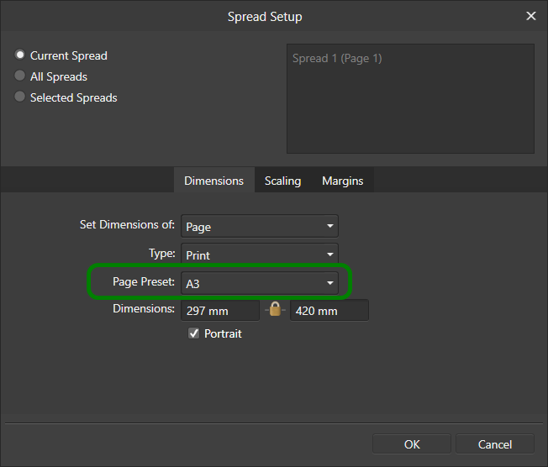Uncheck the Portrait checkbox
The width and height of the screenshot is (548, 467).
pos(193,333)
